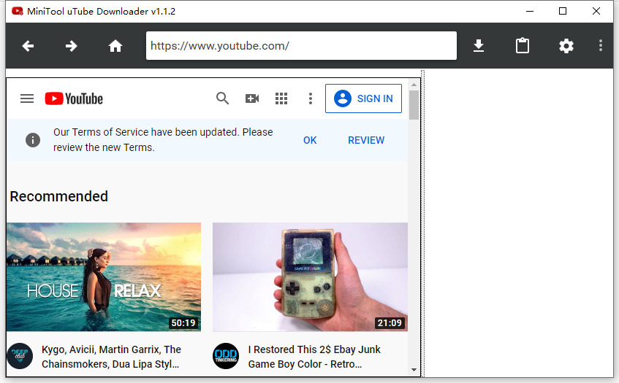The width and height of the screenshot is (619, 383).
Task: Click the download icon in toolbar
Action: point(479,46)
